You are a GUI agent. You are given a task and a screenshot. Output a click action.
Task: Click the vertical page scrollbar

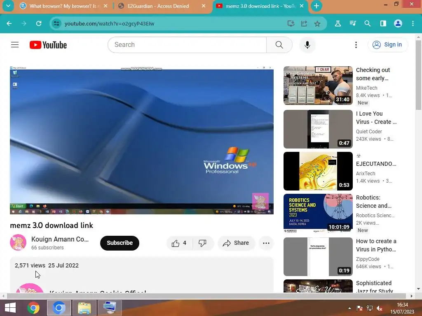tap(418, 75)
